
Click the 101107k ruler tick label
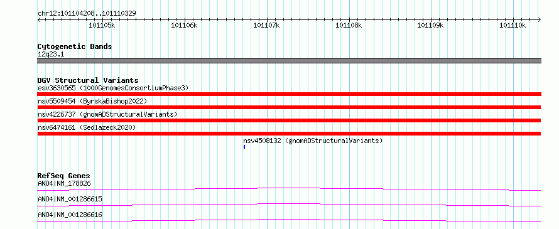(266, 25)
